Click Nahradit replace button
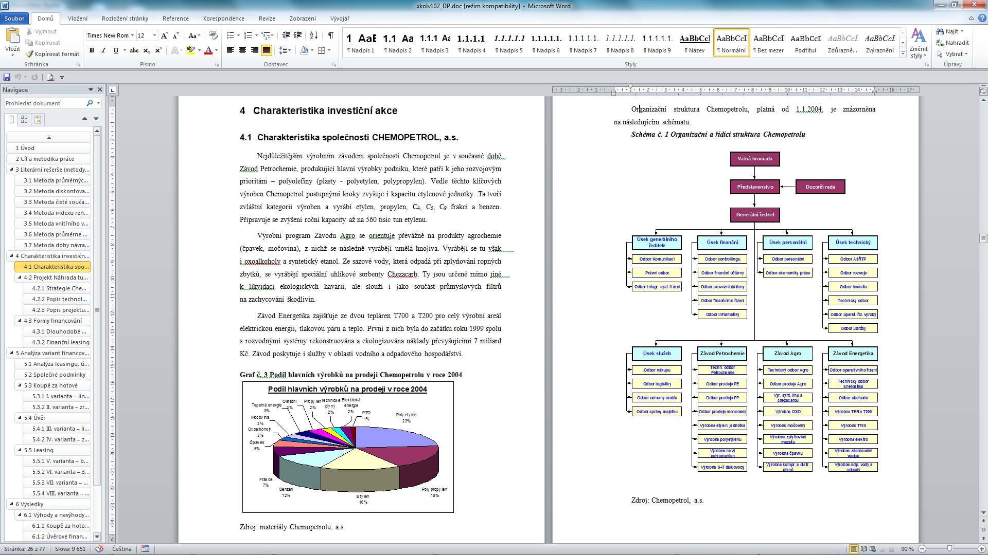Image resolution: width=988 pixels, height=555 pixels. (952, 43)
